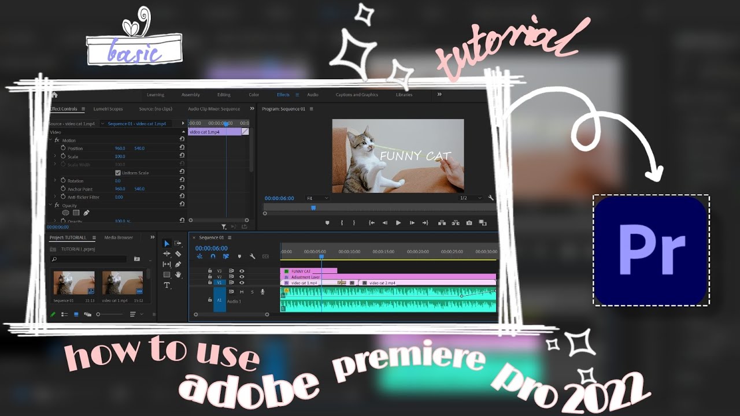Hide the V3 track with the eye icon
This screenshot has width=740, height=416.
coord(242,271)
